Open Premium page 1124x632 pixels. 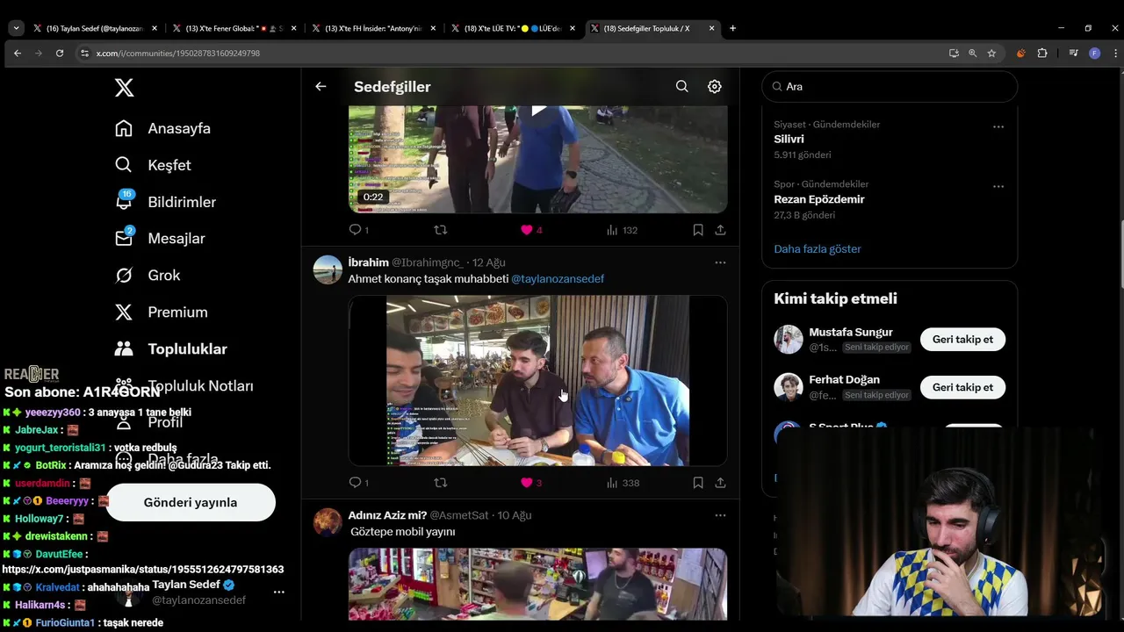tap(162, 312)
